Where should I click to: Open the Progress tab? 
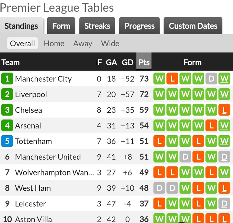pos(139,26)
